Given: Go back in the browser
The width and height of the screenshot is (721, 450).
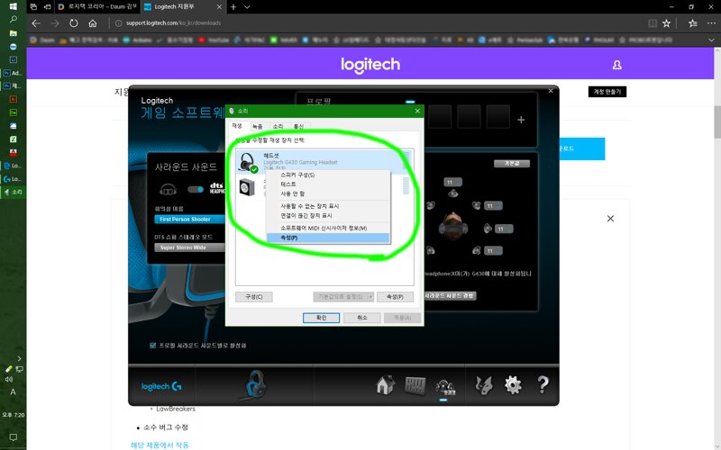Looking at the screenshot, I should [36, 23].
